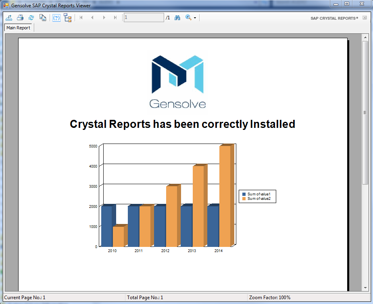Click the Gensolve logo in report

[177, 82]
